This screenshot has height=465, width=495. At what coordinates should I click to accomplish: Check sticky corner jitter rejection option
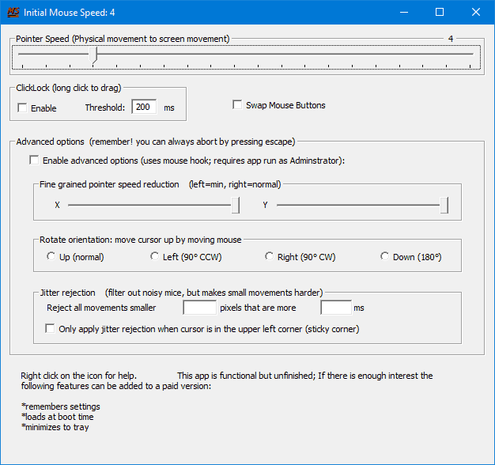tap(50, 328)
